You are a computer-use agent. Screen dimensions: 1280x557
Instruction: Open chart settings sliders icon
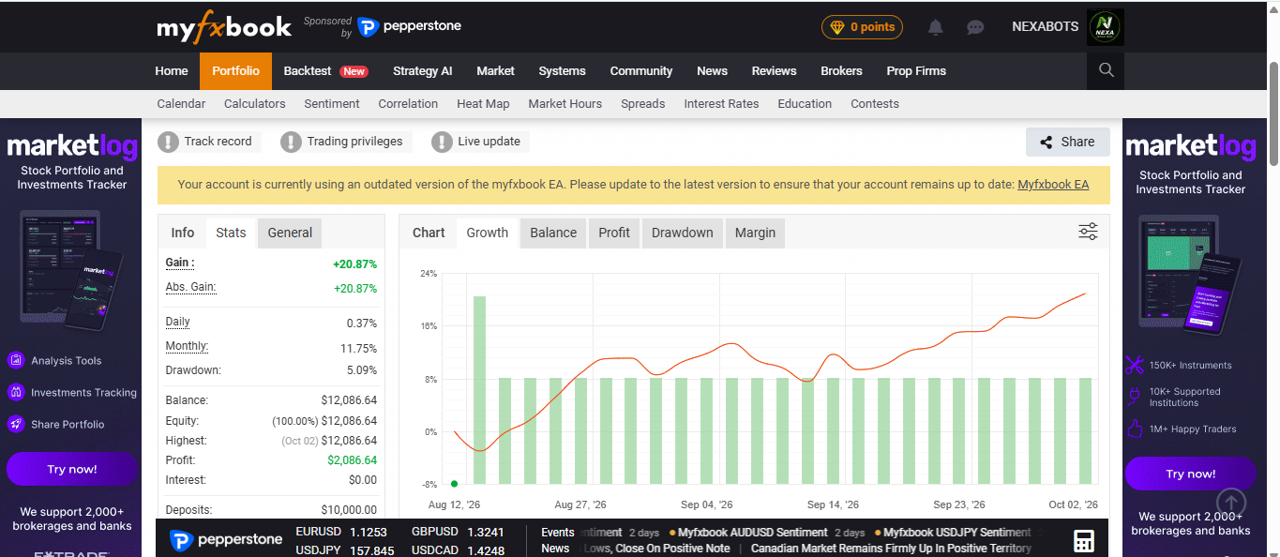pos(1088,232)
